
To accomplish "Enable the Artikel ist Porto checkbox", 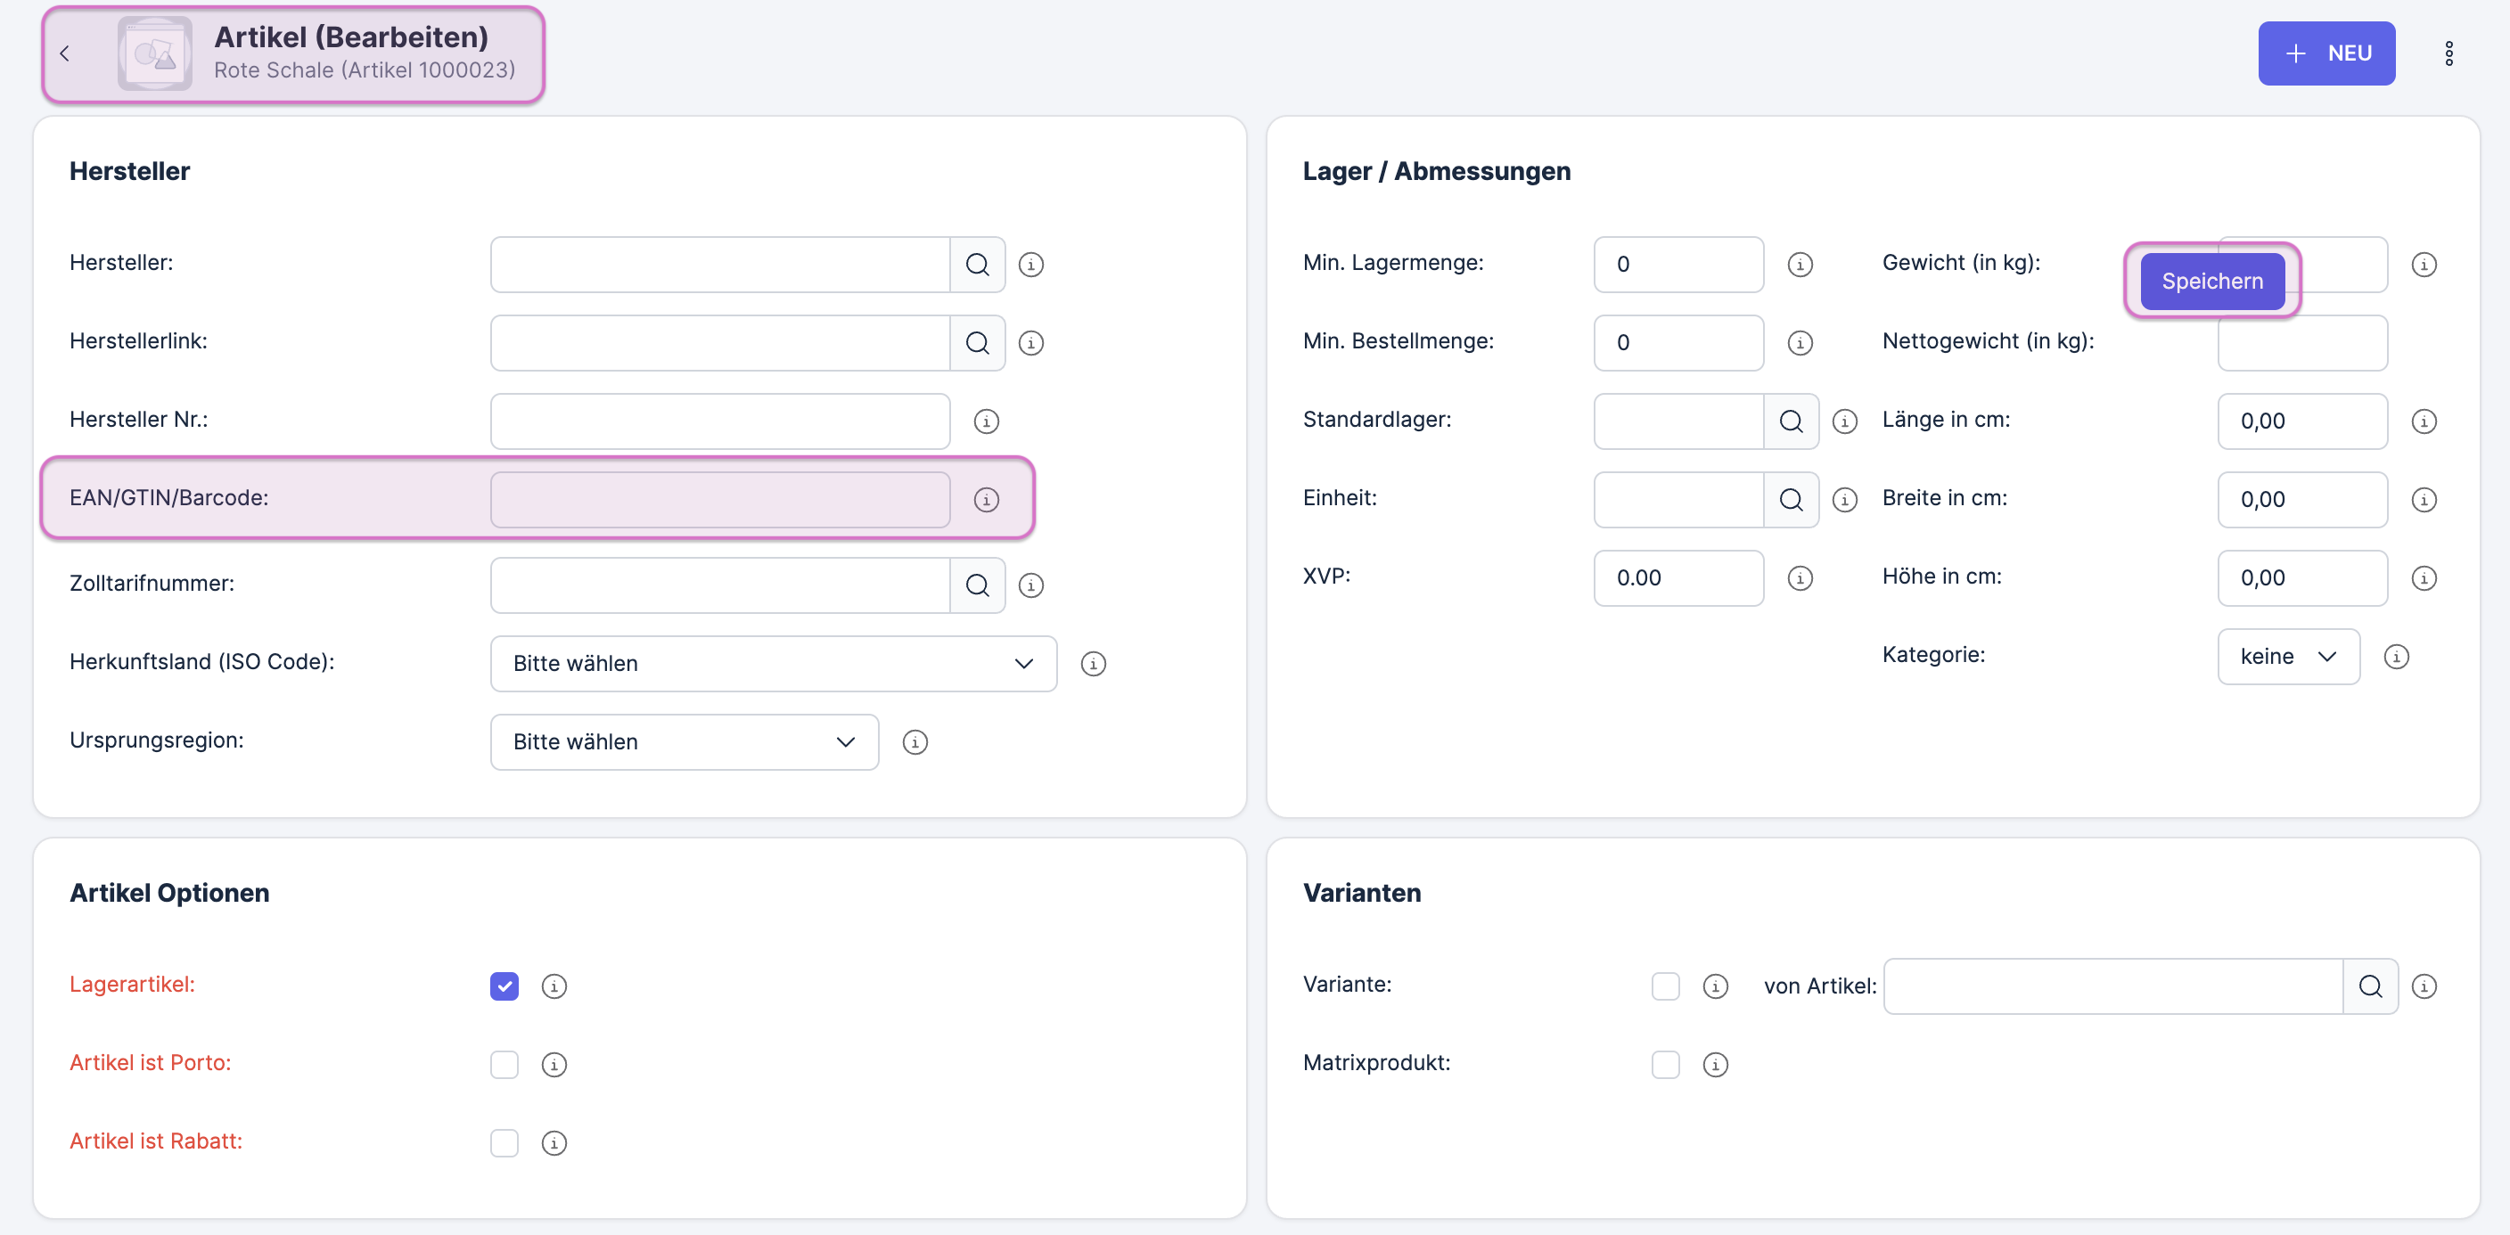I will [504, 1064].
